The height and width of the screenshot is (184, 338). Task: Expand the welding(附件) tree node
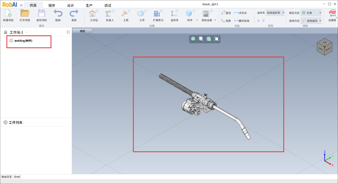[11, 41]
